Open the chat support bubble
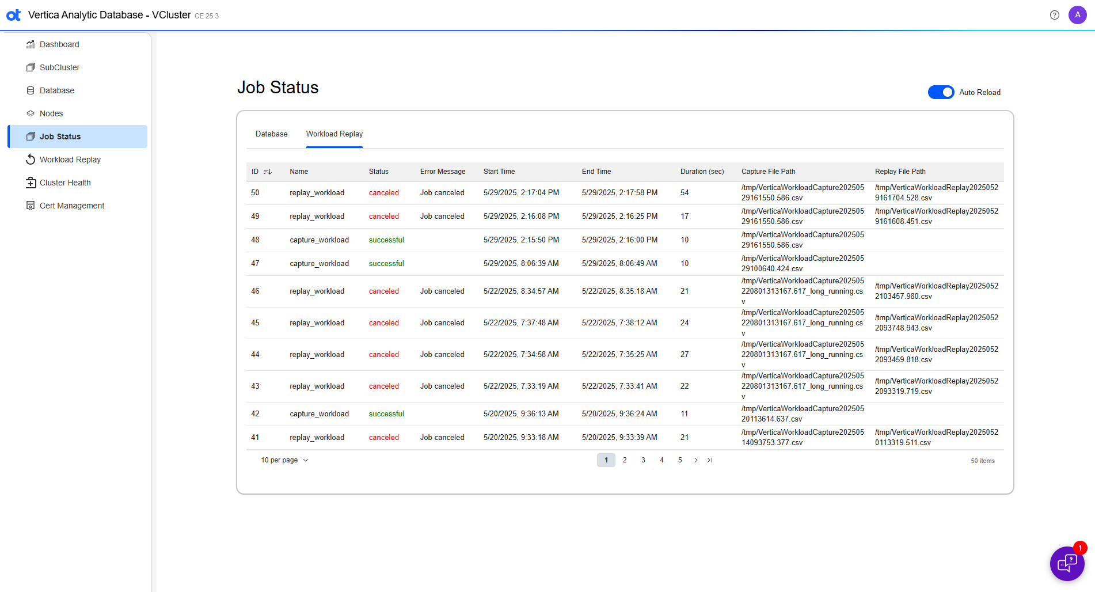Viewport: 1095px width, 592px height. click(x=1067, y=563)
